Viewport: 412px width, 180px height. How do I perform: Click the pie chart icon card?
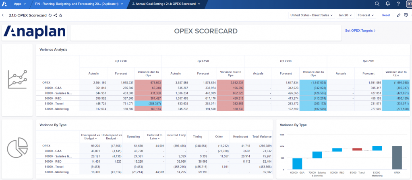(17, 149)
